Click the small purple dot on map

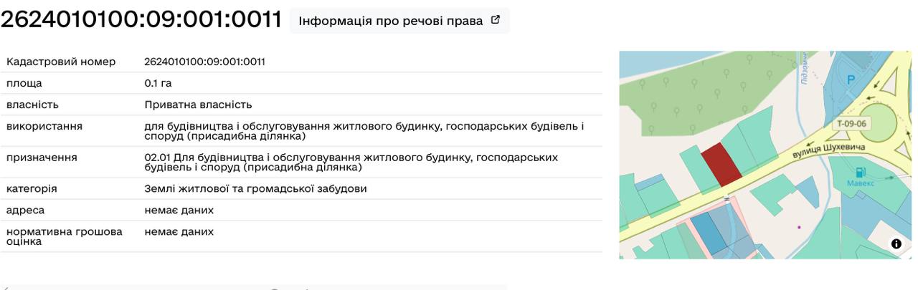799,227
